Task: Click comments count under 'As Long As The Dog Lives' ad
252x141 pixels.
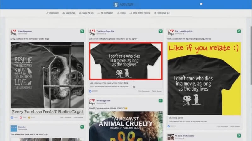Action: pos(144,91)
